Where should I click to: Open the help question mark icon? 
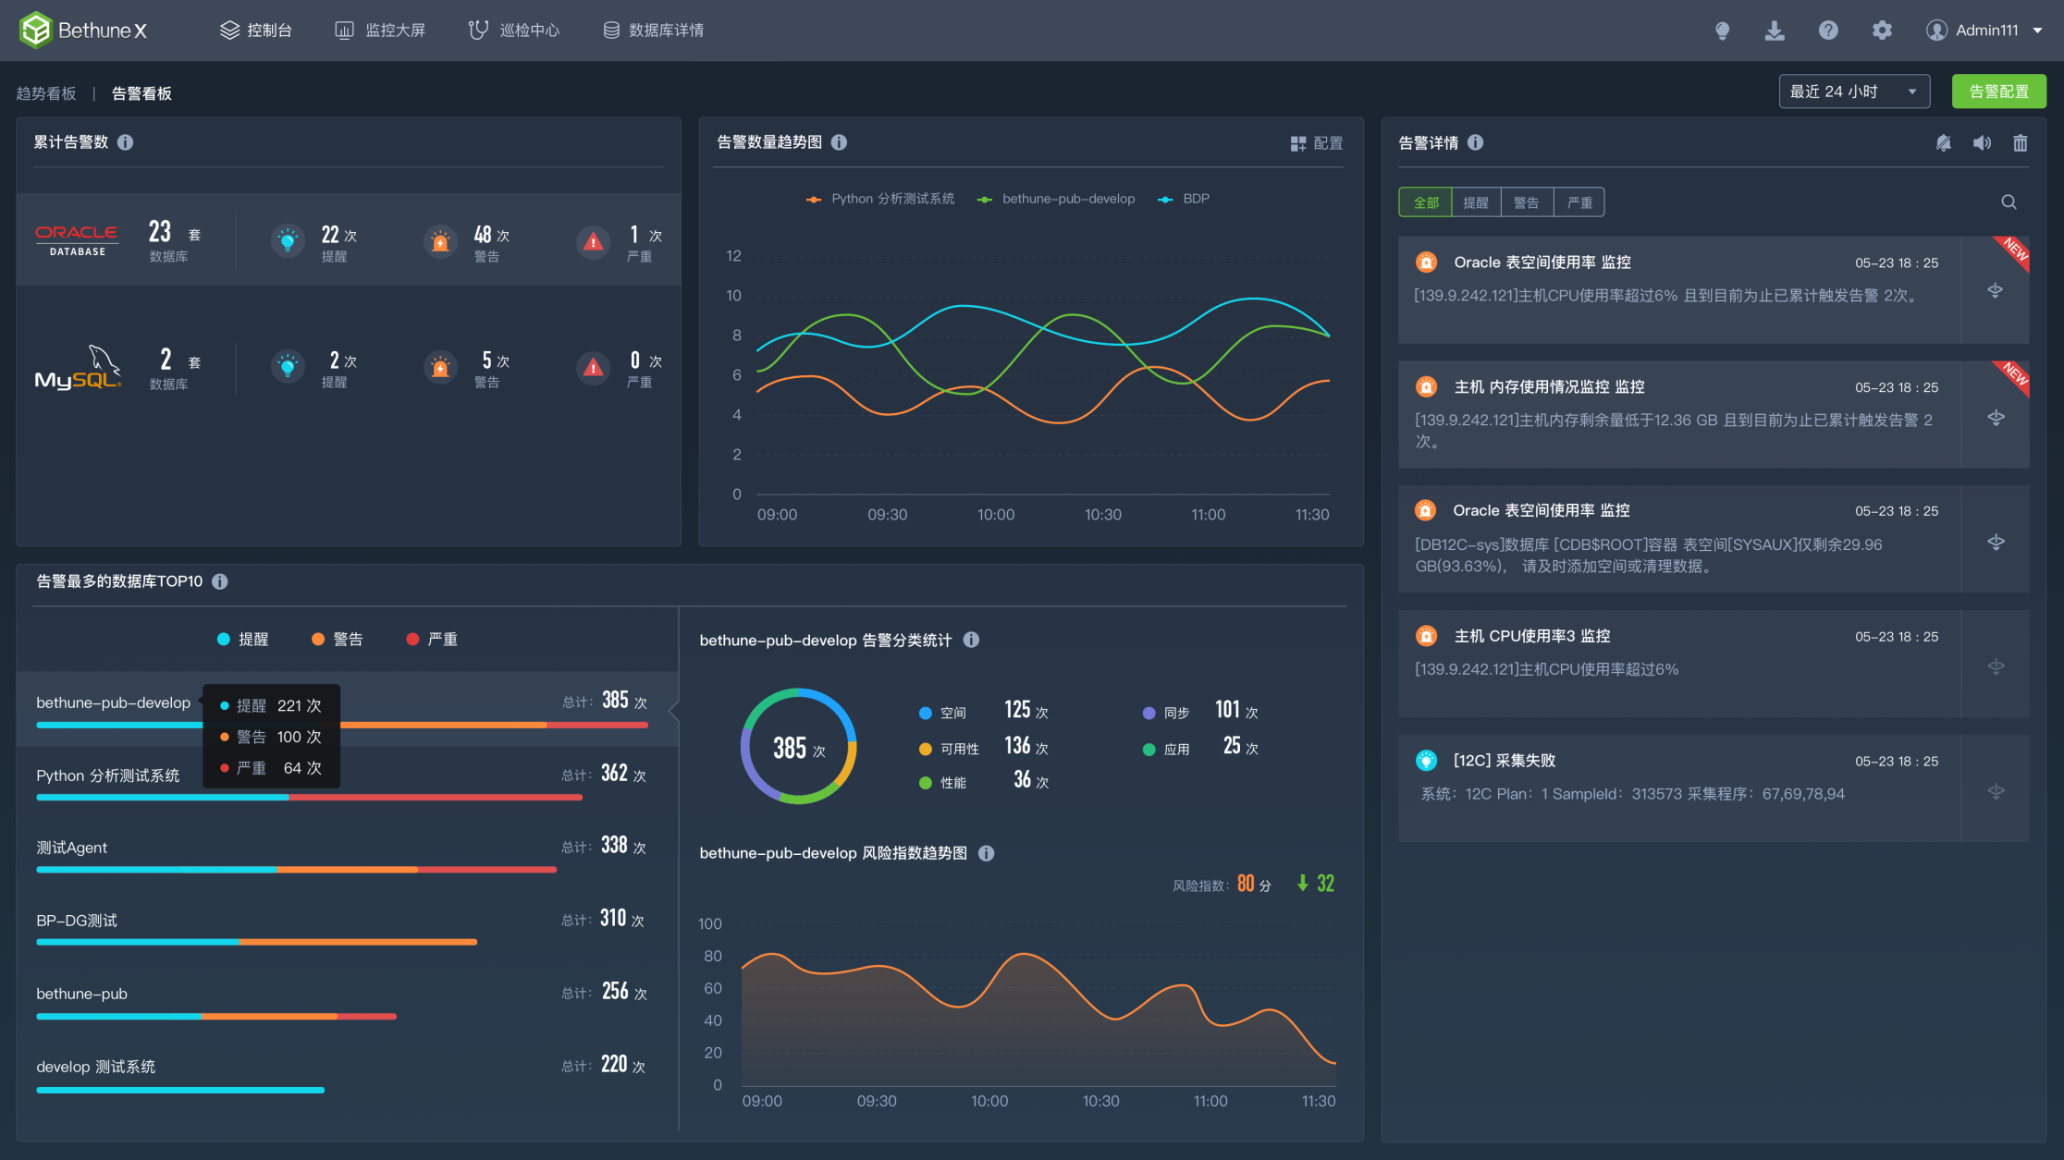[x=1827, y=31]
